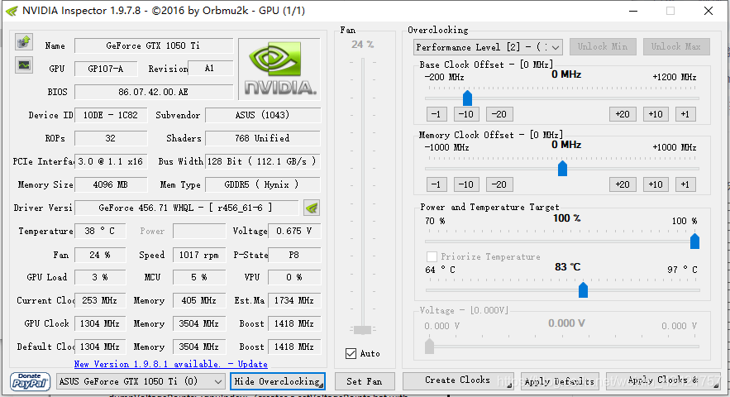The height and width of the screenshot is (397, 730).
Task: Click the Voltage value 0.675 V
Action: tap(294, 231)
